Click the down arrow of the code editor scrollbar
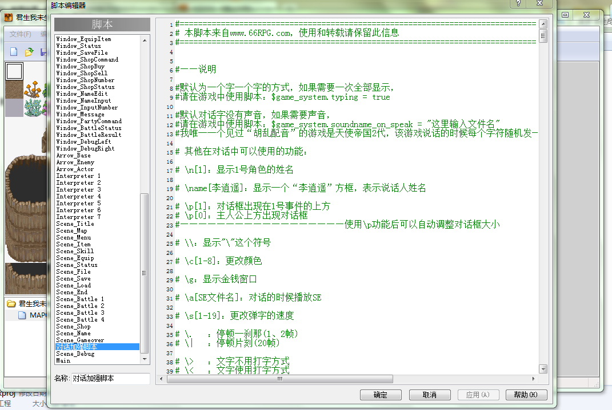 [543, 369]
